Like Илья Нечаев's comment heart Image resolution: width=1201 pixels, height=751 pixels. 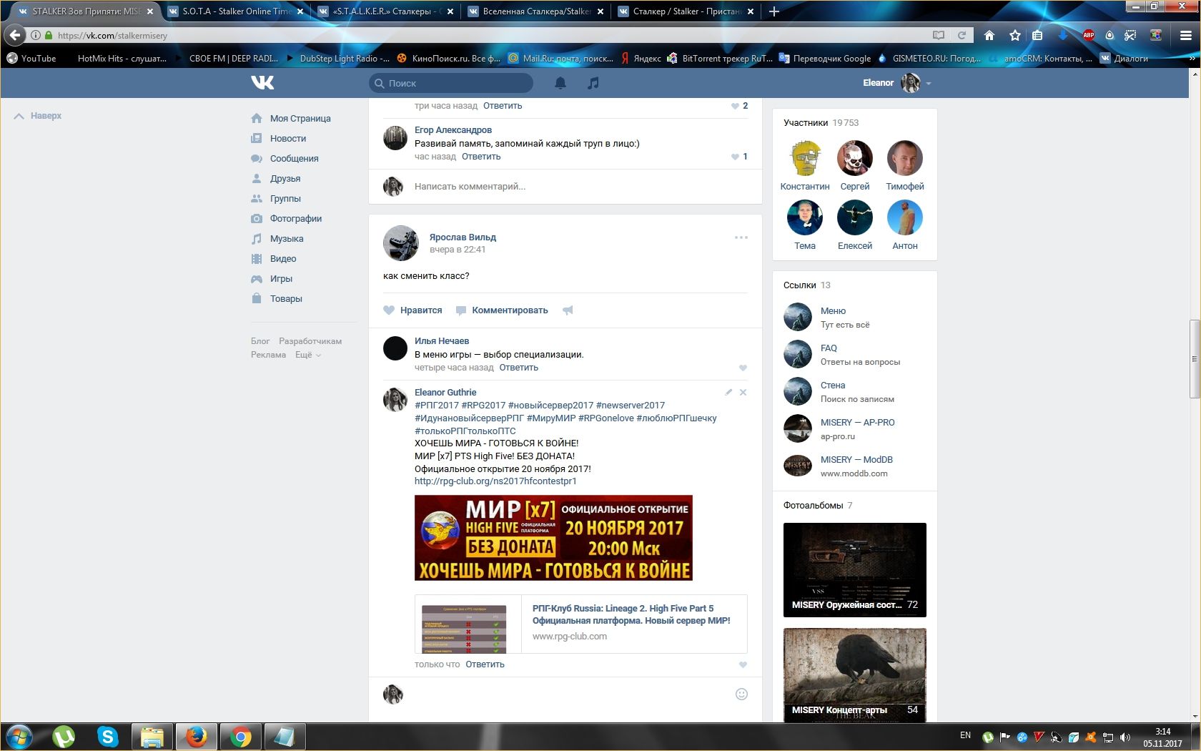[x=743, y=368]
